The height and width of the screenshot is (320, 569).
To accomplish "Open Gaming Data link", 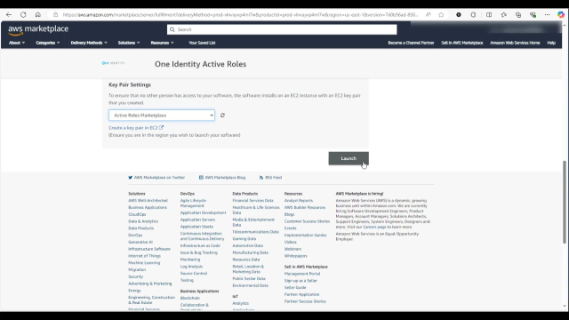I will 244,239.
